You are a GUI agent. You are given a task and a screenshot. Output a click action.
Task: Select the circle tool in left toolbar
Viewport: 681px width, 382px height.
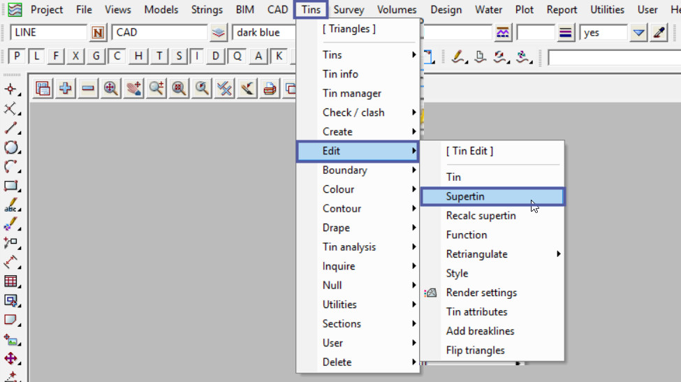click(x=11, y=147)
